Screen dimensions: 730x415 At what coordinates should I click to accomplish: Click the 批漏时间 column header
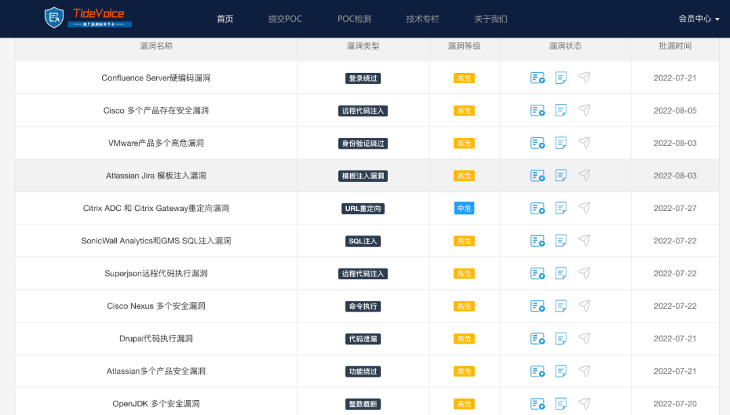coord(675,46)
